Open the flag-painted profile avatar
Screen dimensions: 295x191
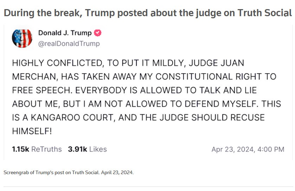coord(22,38)
